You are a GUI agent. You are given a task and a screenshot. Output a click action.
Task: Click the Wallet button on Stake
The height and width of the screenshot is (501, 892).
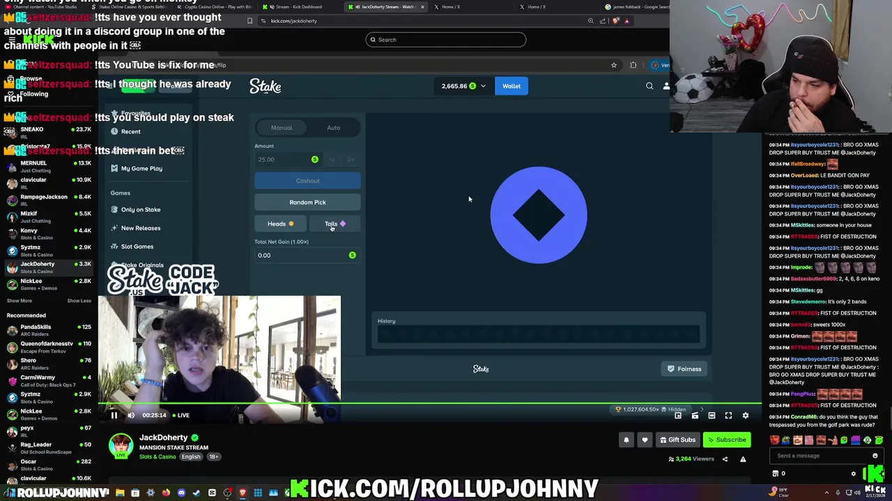tap(512, 86)
